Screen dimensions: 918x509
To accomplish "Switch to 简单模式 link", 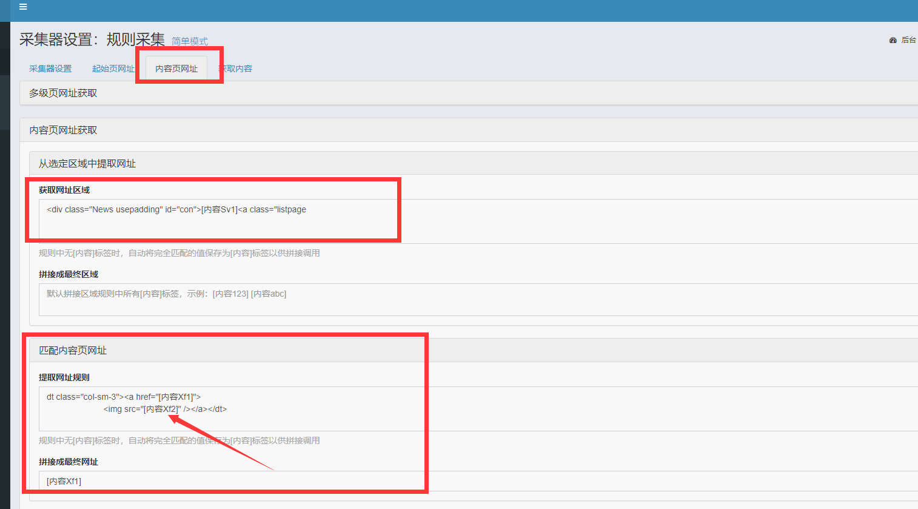I will tap(189, 41).
